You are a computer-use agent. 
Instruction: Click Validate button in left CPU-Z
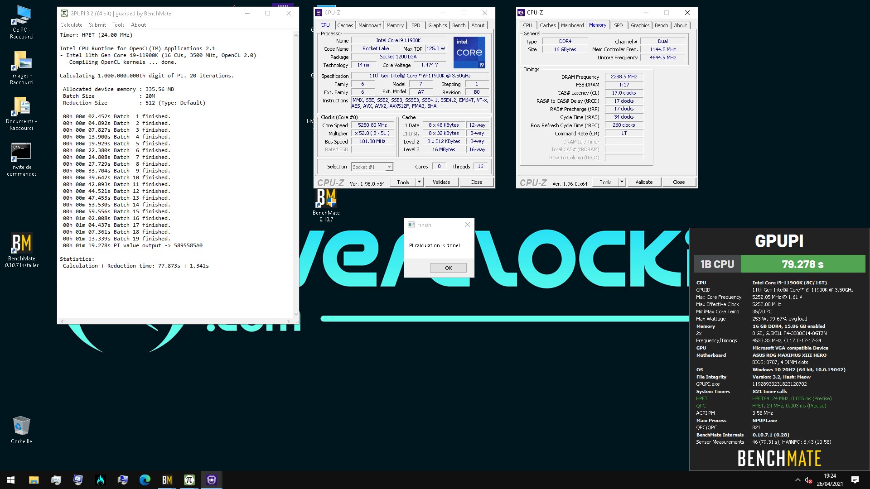pyautogui.click(x=441, y=182)
